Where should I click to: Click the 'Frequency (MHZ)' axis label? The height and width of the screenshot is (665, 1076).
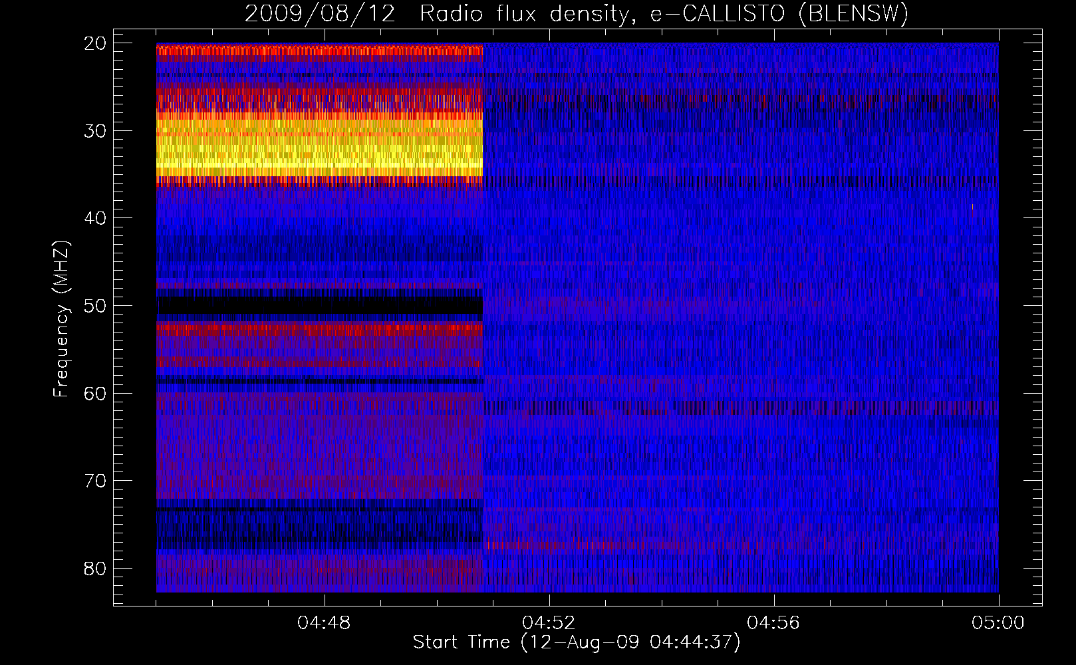[x=61, y=319]
